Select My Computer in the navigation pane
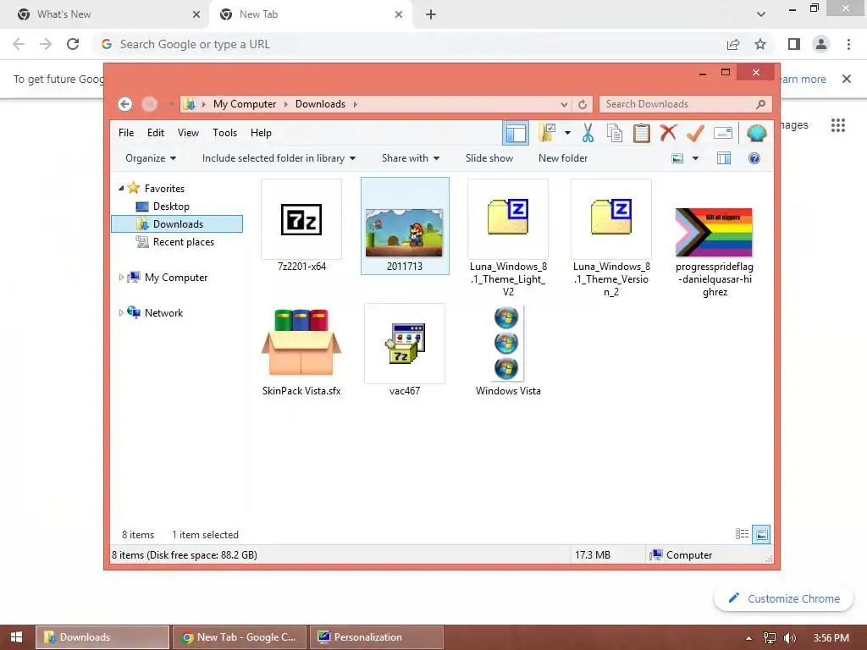The image size is (867, 650). (176, 278)
